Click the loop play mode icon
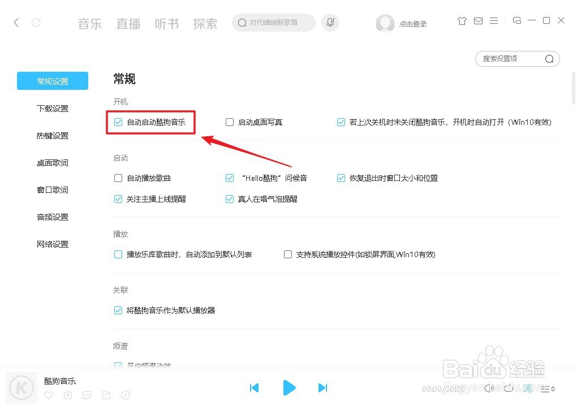The width and height of the screenshot is (577, 407). point(509,388)
